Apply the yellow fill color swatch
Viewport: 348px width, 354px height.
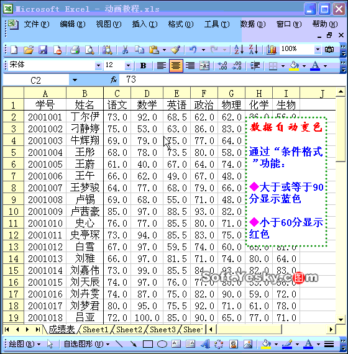click(x=294, y=66)
